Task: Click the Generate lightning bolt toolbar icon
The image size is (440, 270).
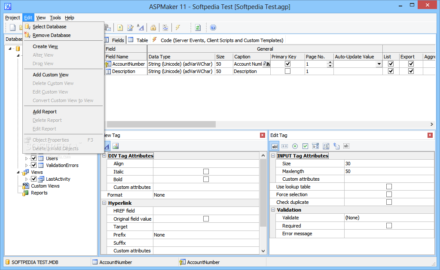Action: [x=177, y=27]
